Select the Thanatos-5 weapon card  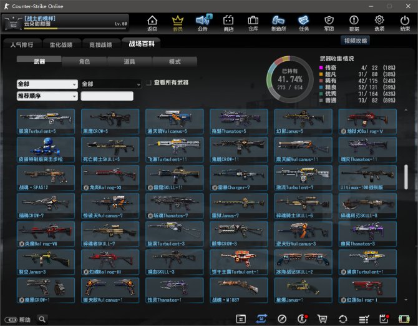239,121
